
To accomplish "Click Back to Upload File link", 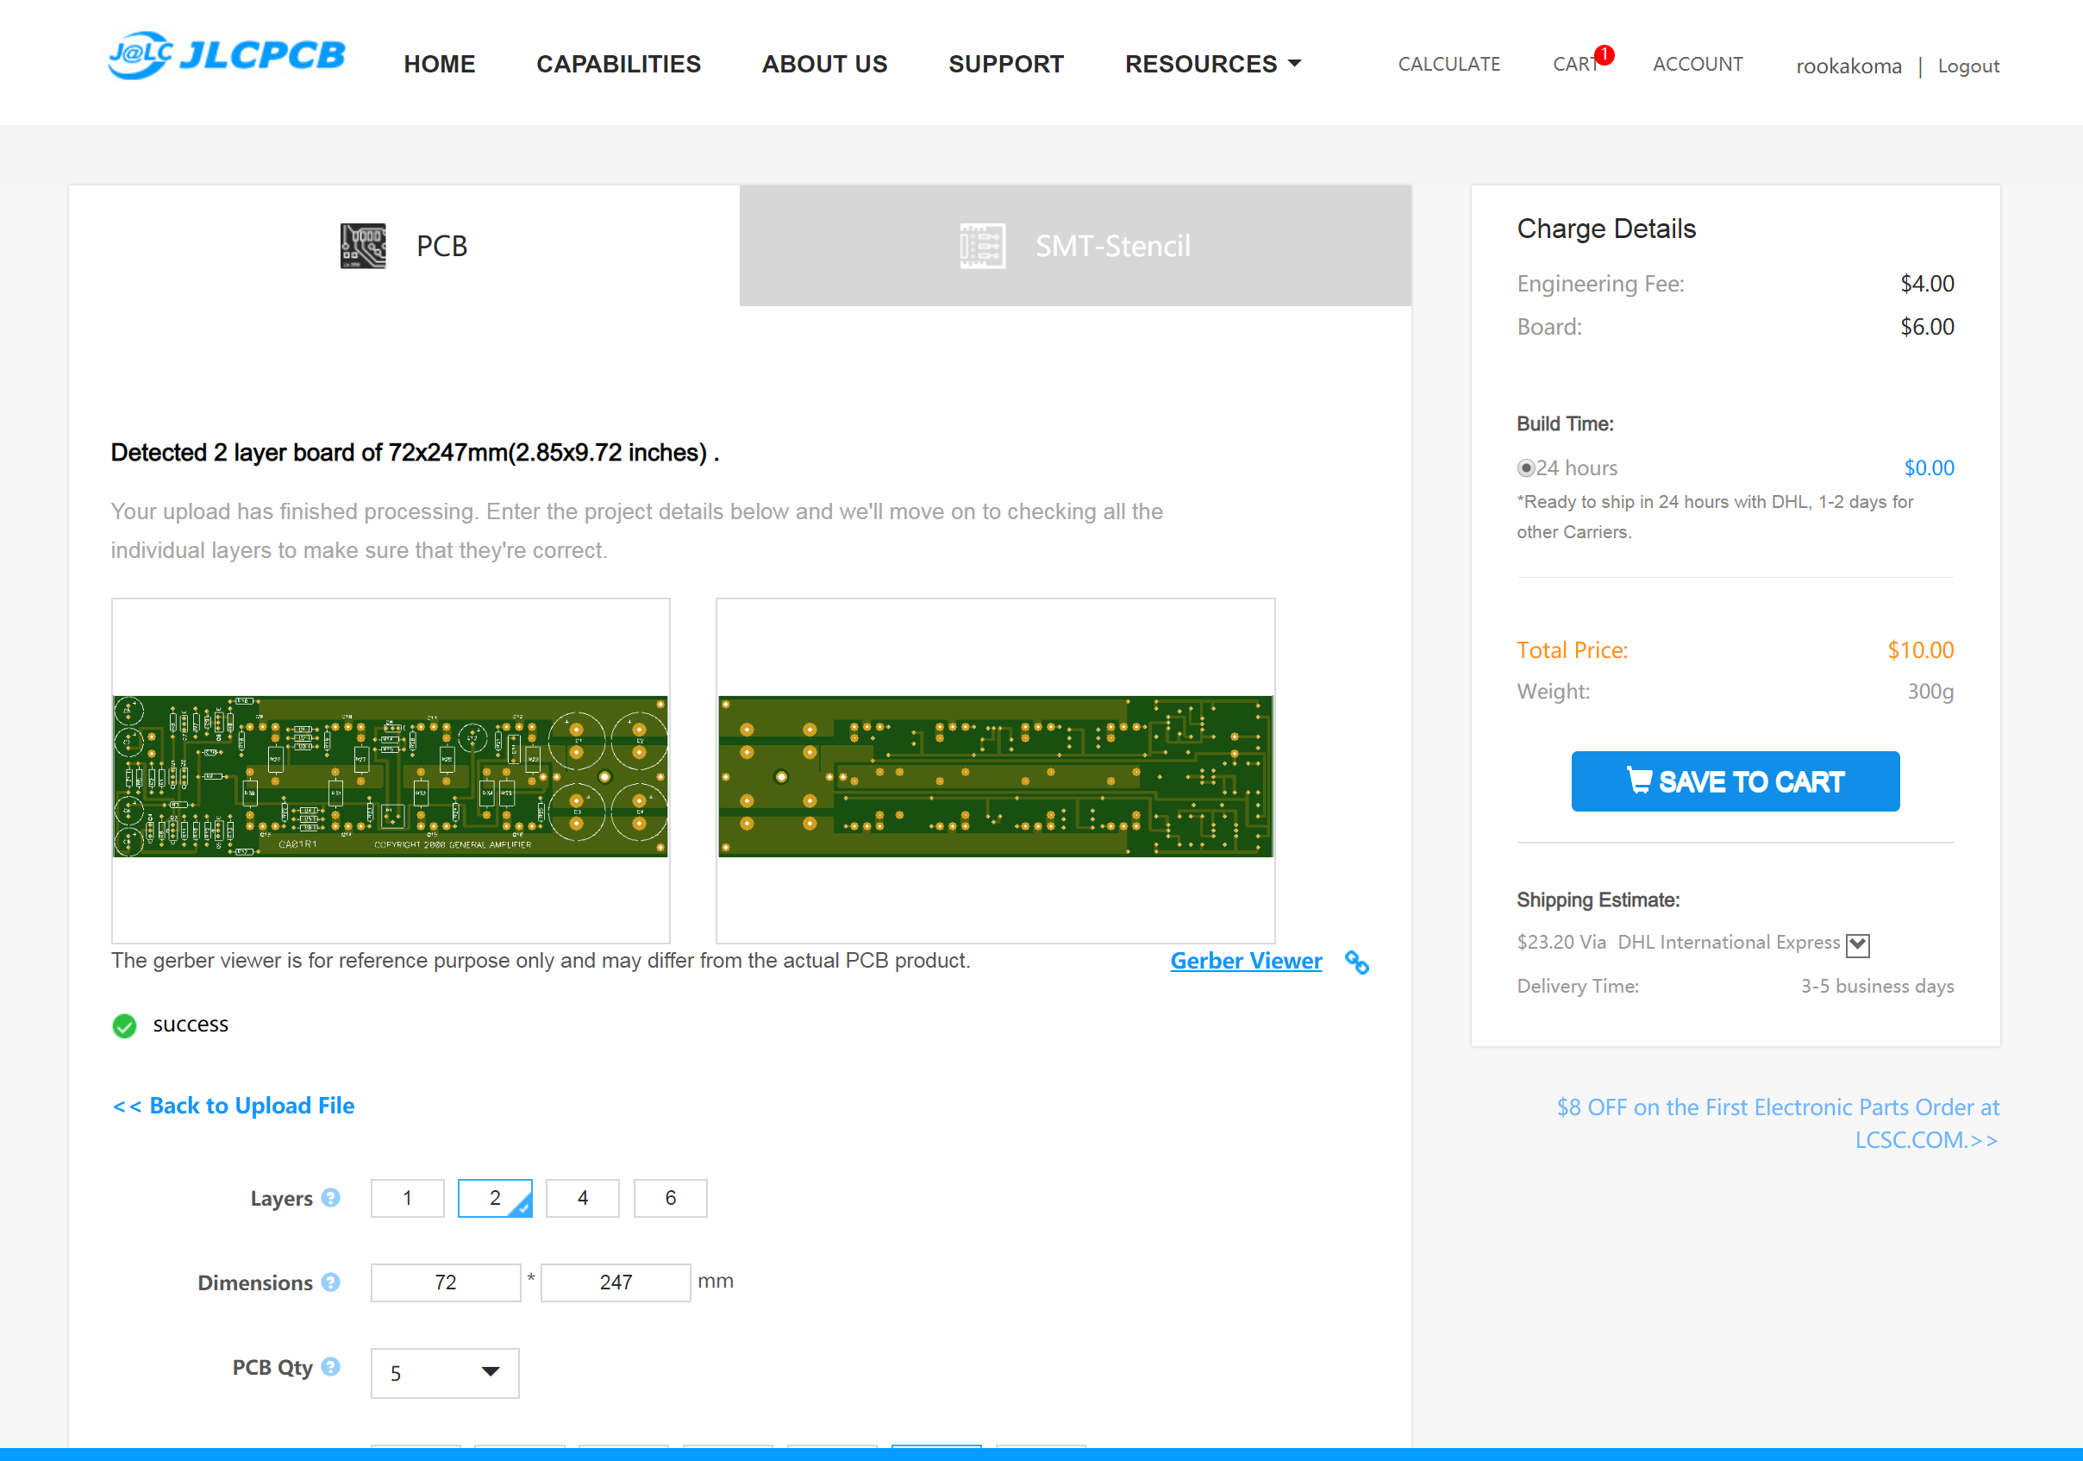I will 233,1106.
